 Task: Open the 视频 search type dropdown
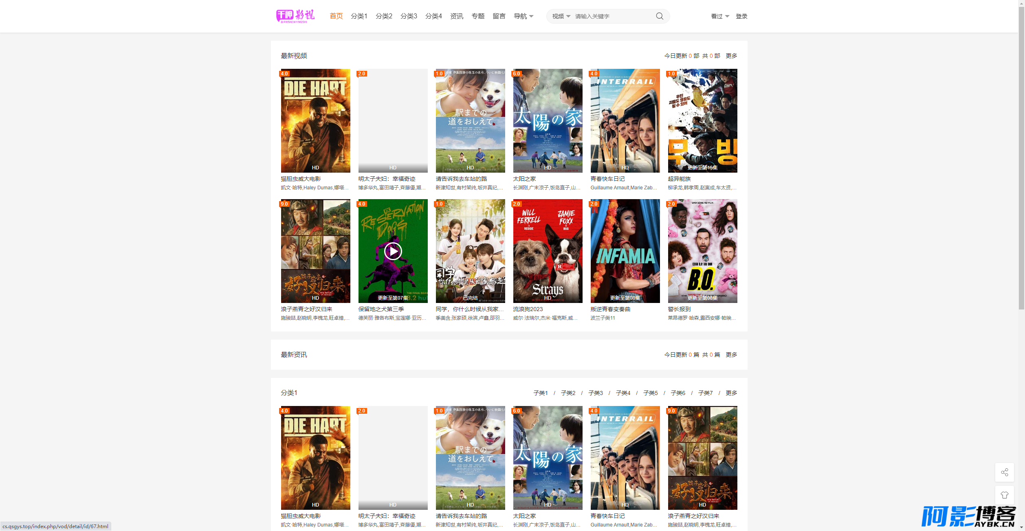561,16
